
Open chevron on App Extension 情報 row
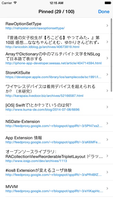coord(107,140)
